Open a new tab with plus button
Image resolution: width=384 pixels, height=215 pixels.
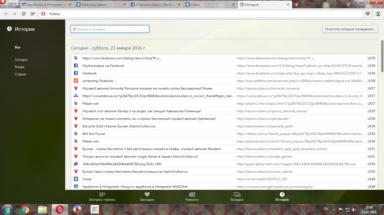pos(296,5)
